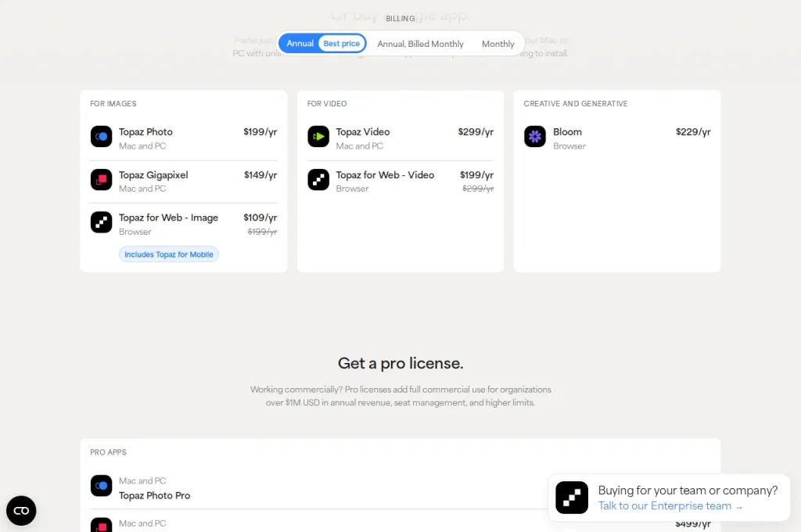Select Annual Best price billing option

click(x=322, y=44)
